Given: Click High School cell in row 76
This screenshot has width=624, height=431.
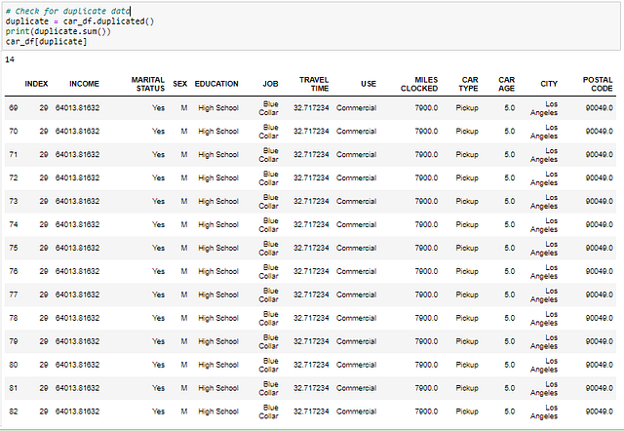Looking at the screenshot, I should 218,271.
